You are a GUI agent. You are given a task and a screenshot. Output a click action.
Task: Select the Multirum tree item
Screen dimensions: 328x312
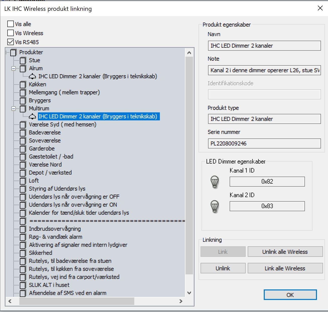39,108
